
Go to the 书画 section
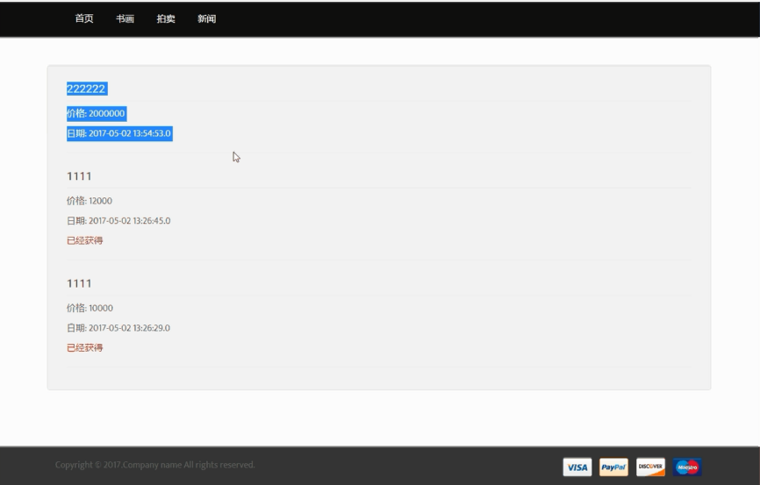pyautogui.click(x=125, y=18)
